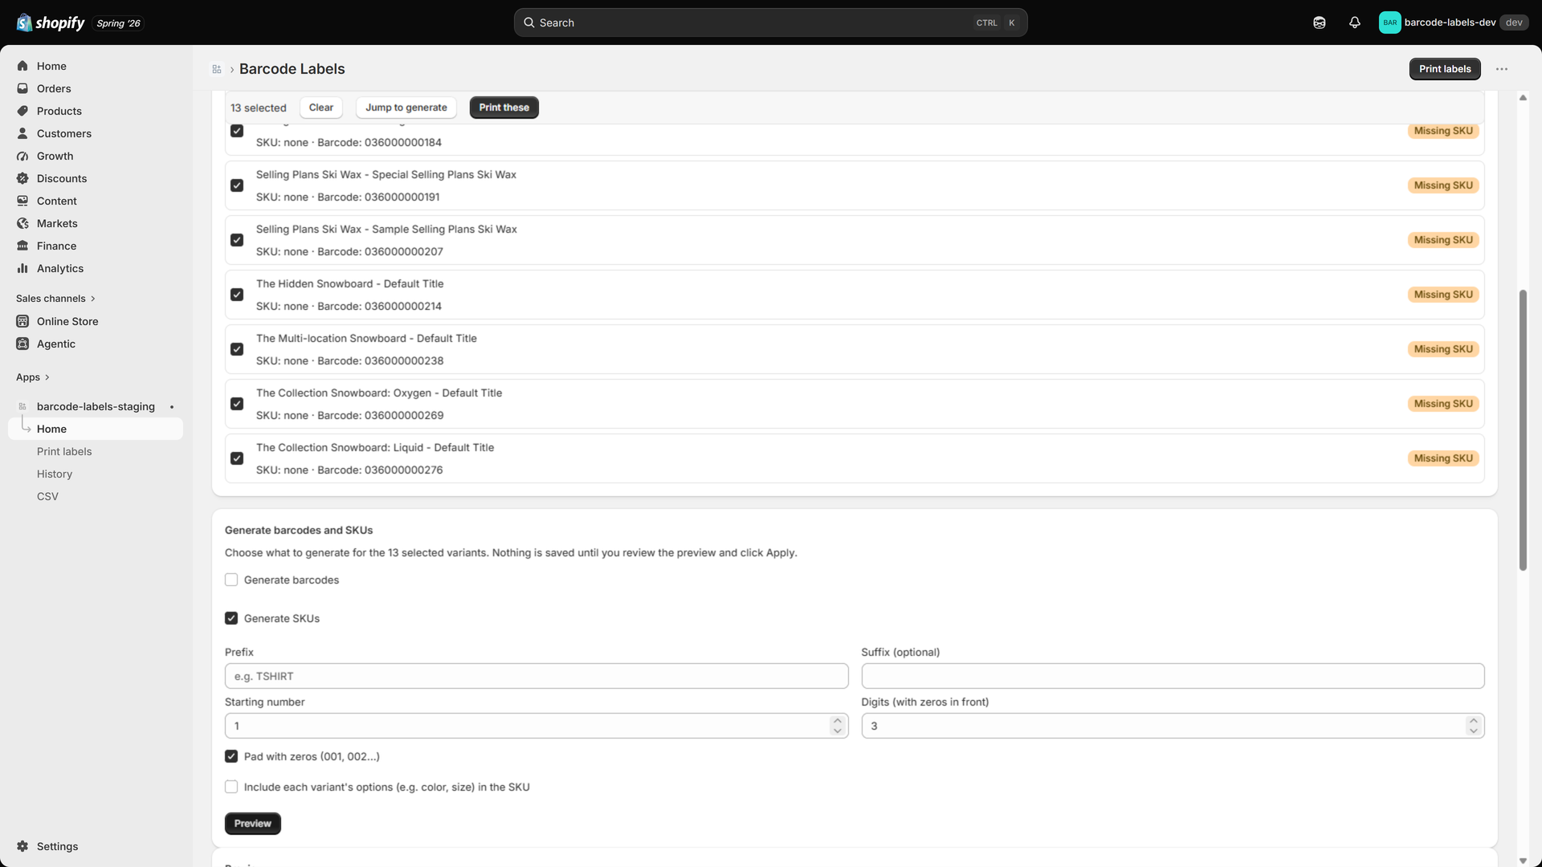Uncheck Special Selling Plans Ski Wax row

(x=237, y=185)
